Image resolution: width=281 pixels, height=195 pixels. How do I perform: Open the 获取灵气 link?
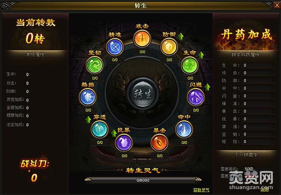tap(201, 190)
